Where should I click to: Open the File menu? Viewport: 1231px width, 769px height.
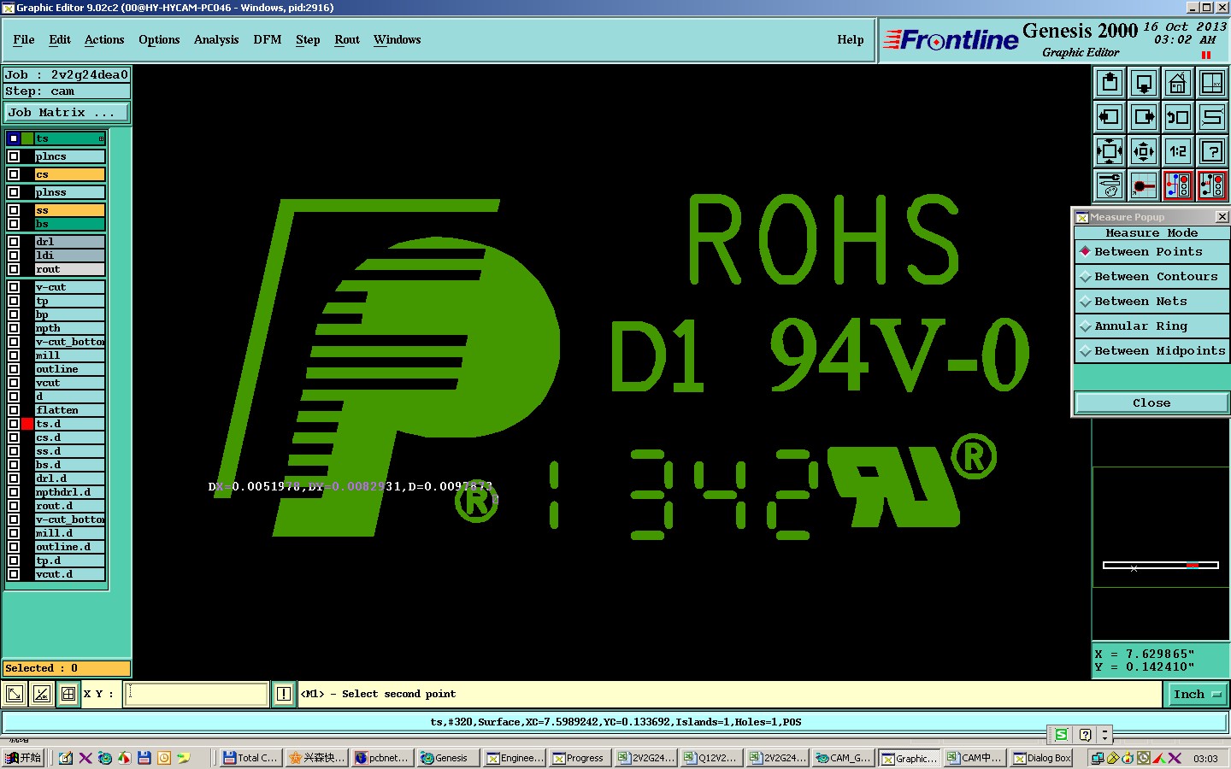24,40
